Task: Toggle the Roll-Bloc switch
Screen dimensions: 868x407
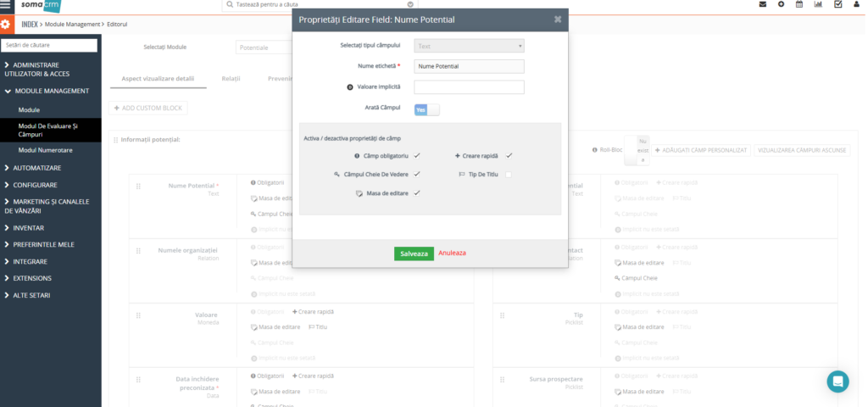Action: pyautogui.click(x=637, y=150)
